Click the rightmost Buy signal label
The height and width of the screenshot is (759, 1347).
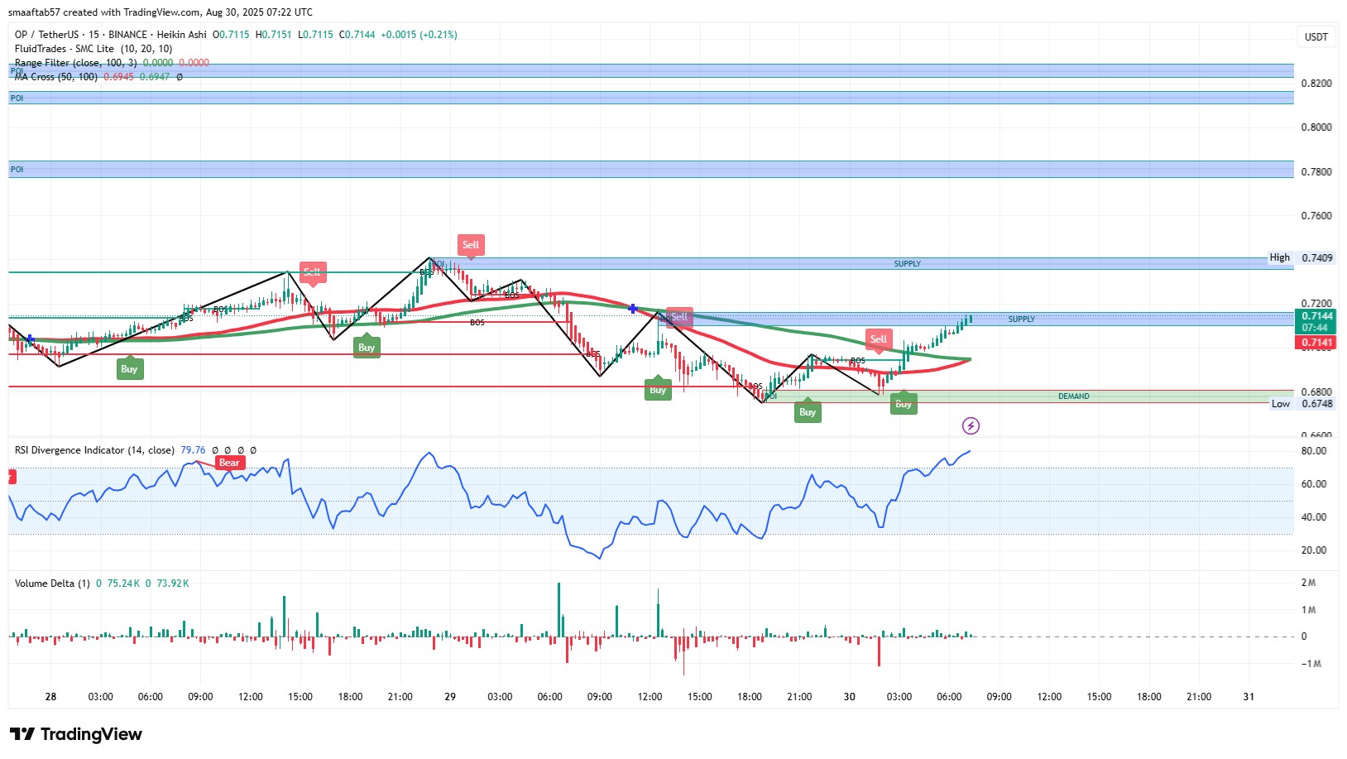[x=904, y=404]
